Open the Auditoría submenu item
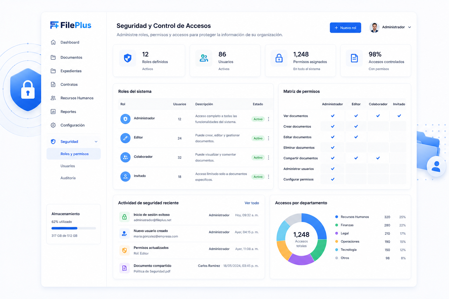The height and width of the screenshot is (299, 449). pos(68,178)
